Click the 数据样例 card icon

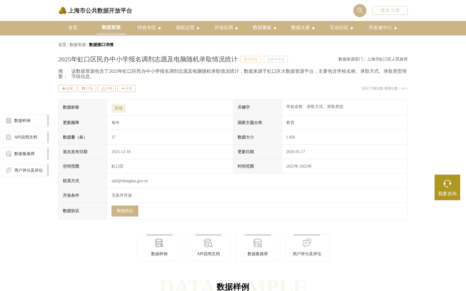[x=159, y=243]
